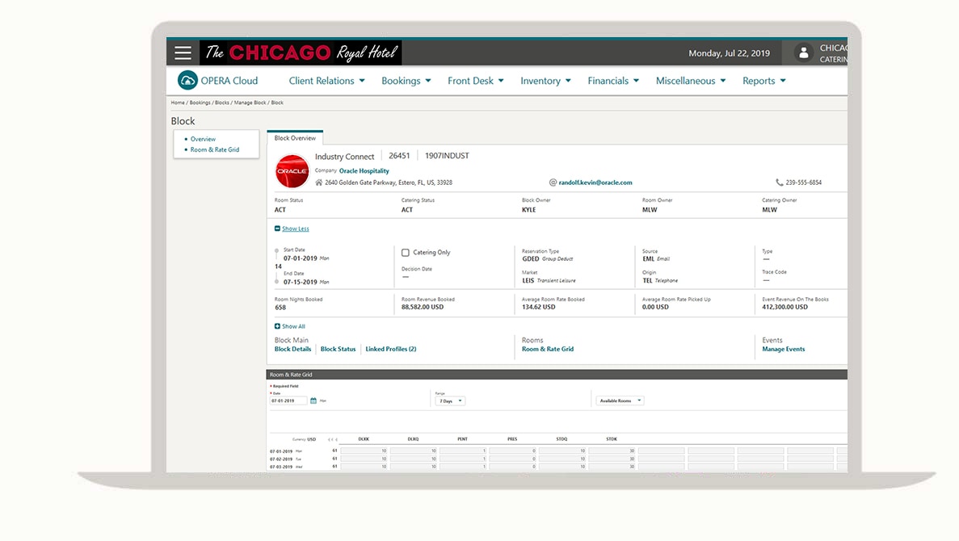The width and height of the screenshot is (959, 541).
Task: Expand the Show All section
Action: [x=292, y=326]
